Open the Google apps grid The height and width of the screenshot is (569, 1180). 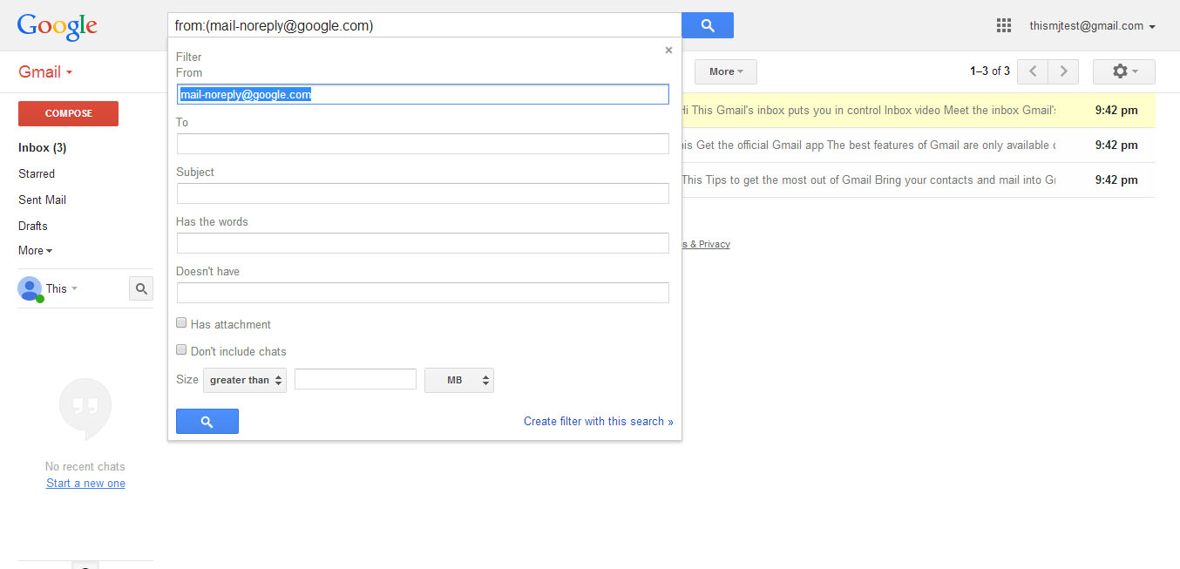pos(1004,26)
